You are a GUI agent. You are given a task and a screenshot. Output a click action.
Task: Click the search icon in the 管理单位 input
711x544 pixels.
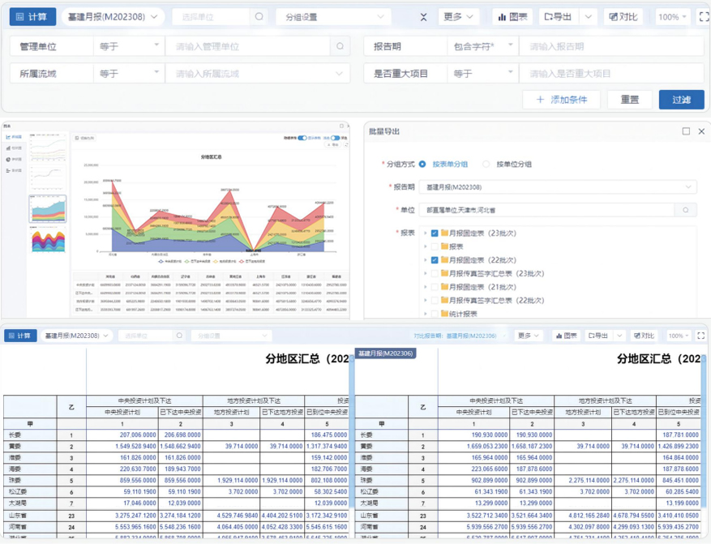click(341, 47)
